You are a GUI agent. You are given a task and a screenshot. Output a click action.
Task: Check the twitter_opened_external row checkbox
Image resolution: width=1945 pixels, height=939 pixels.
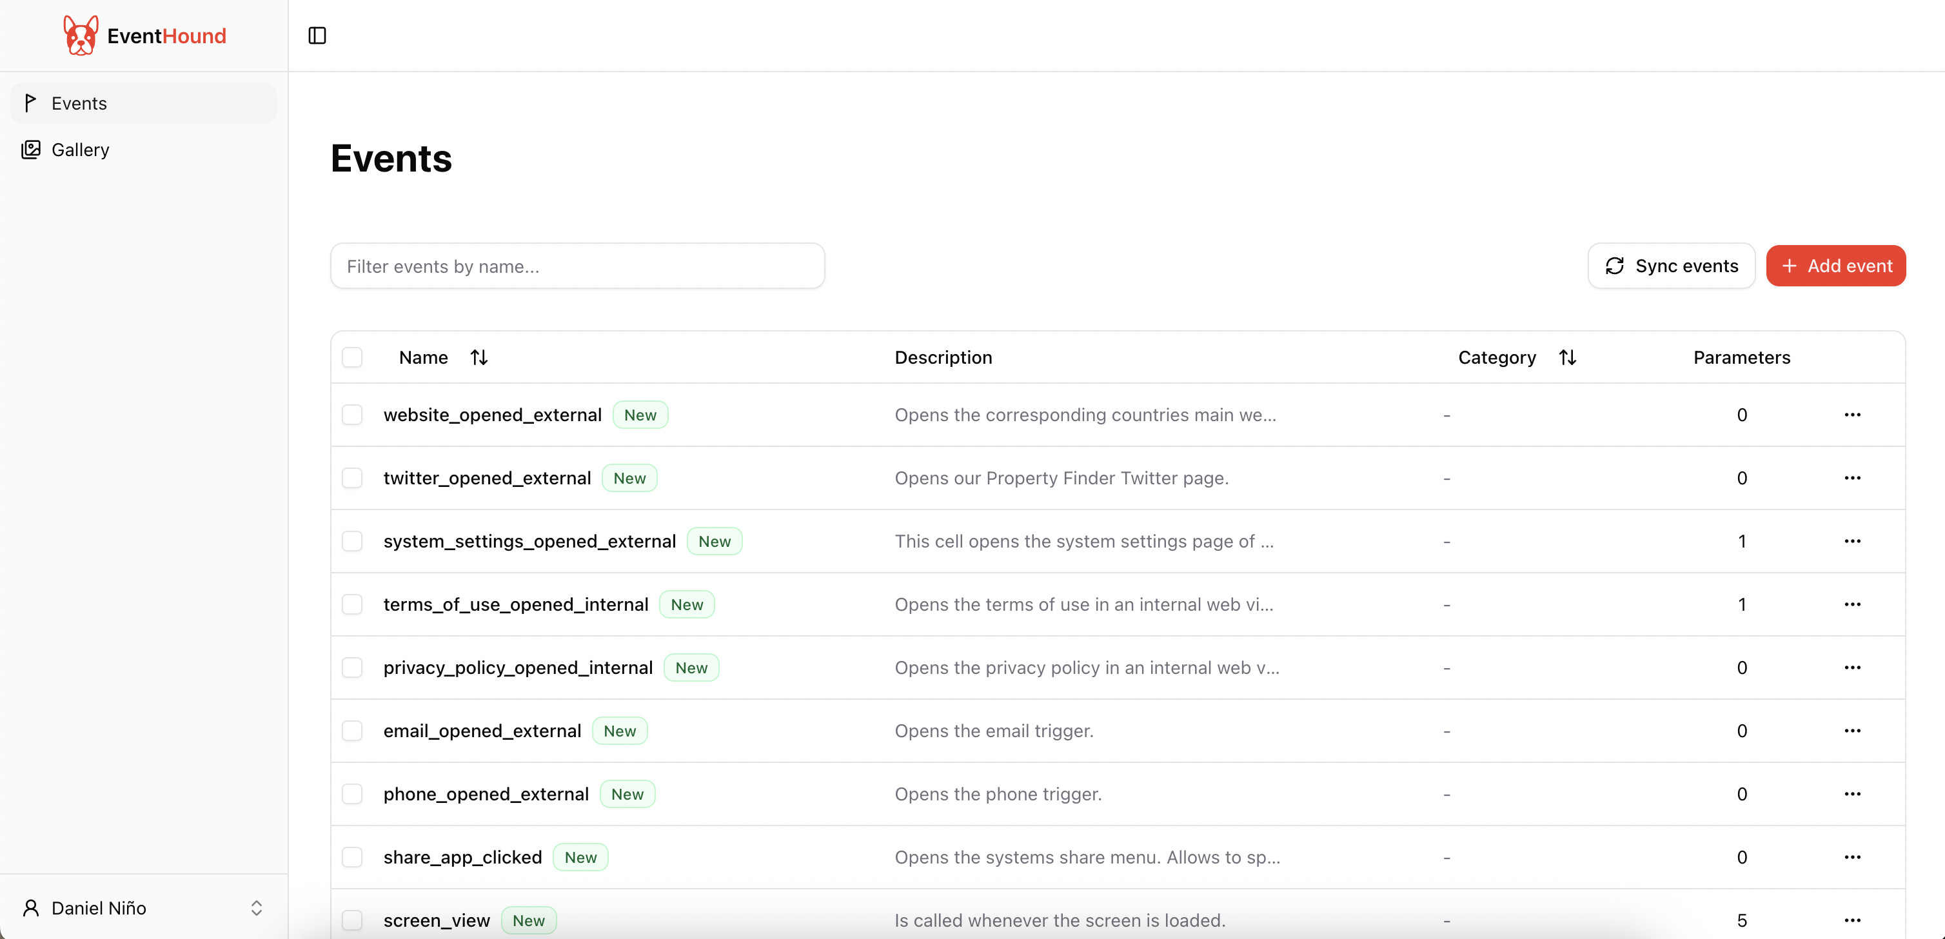point(352,478)
